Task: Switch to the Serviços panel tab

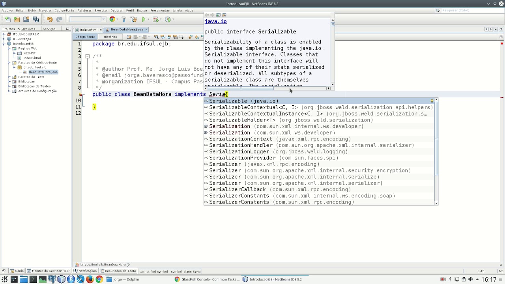Action: pyautogui.click(x=49, y=29)
